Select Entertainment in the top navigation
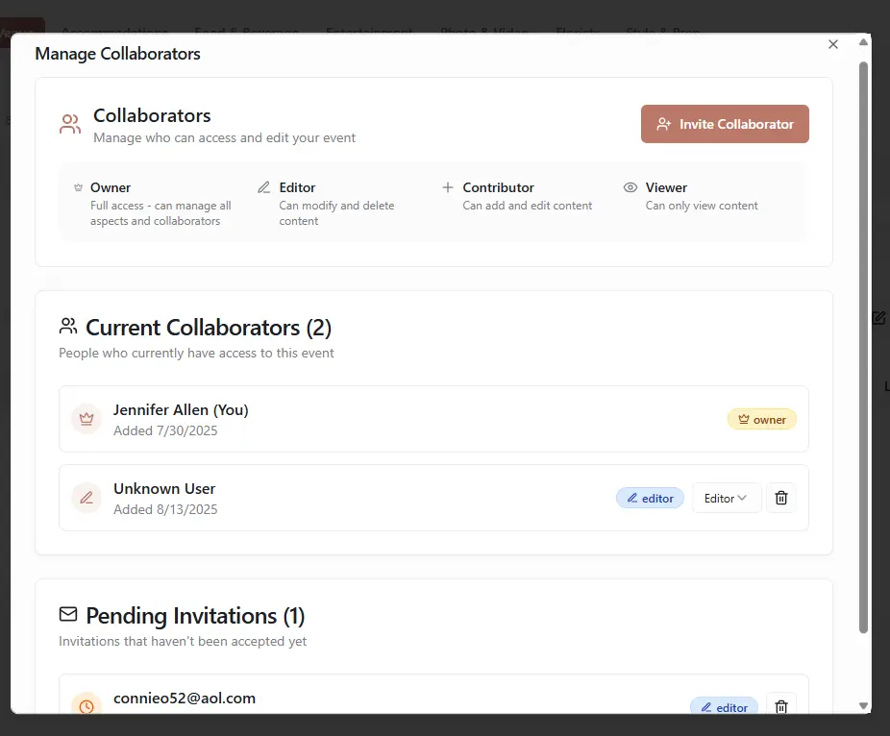The image size is (890, 736). (368, 32)
